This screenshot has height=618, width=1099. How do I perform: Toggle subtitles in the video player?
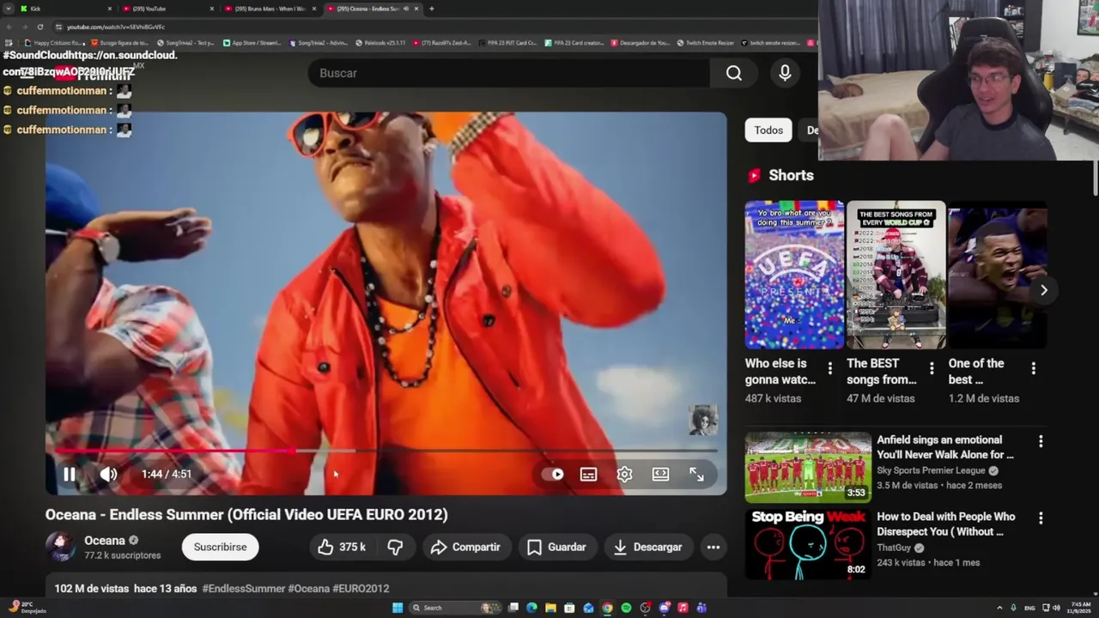[x=588, y=474]
